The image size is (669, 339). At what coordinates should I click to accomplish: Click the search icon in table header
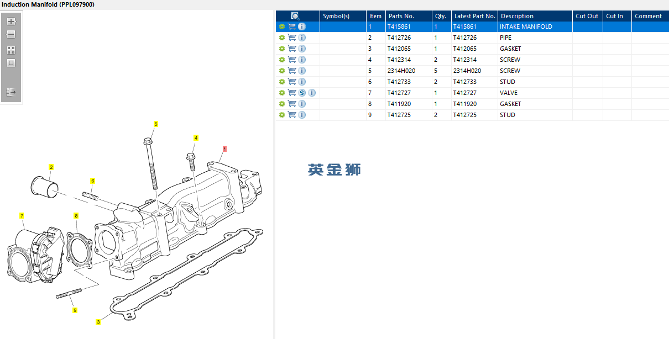295,16
